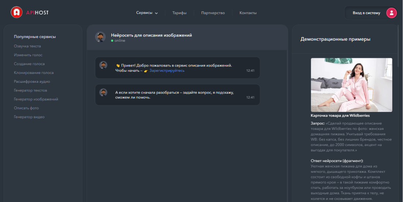Select Генератор изображений in the sidebar

[36, 99]
